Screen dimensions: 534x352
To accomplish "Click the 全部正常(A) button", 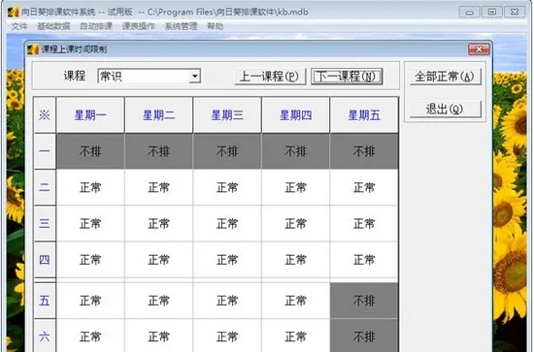I will [x=445, y=77].
